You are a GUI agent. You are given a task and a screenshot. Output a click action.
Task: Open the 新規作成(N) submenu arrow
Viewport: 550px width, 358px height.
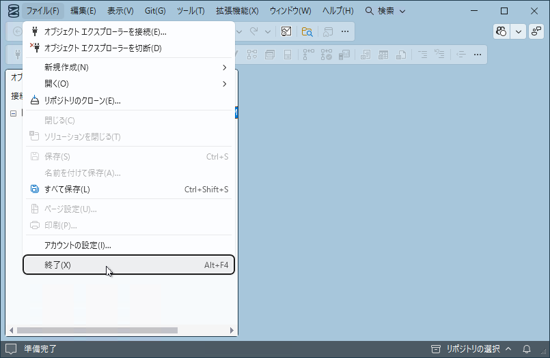click(224, 67)
